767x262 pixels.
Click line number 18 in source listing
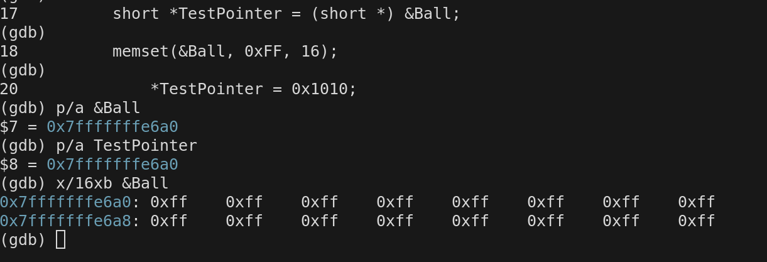click(x=9, y=51)
